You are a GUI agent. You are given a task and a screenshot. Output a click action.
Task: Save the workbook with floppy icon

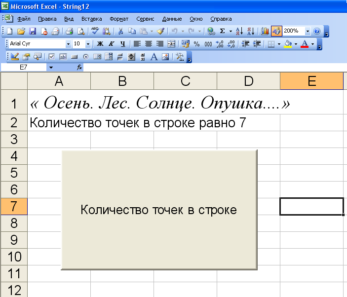point(33,31)
